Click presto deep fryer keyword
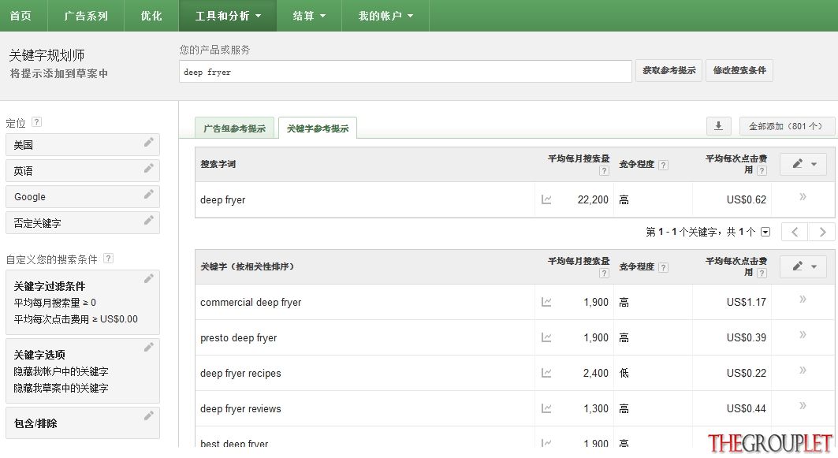 pos(238,337)
